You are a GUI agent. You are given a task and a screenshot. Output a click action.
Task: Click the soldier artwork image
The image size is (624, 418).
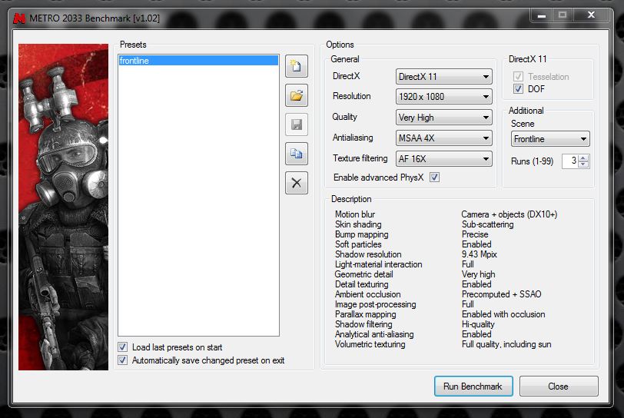point(63,207)
